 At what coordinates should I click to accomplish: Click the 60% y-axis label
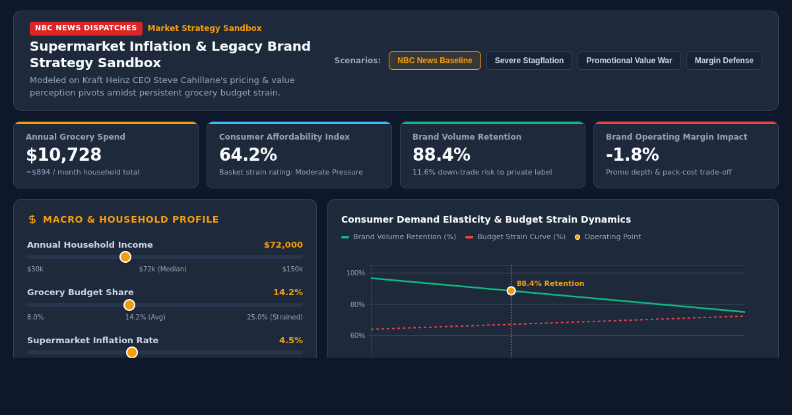[x=357, y=335]
